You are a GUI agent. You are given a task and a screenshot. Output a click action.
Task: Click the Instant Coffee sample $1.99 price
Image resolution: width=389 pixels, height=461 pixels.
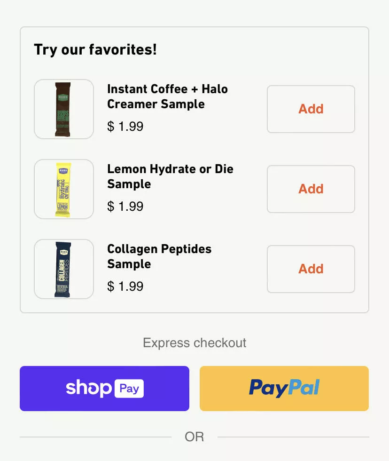click(125, 127)
